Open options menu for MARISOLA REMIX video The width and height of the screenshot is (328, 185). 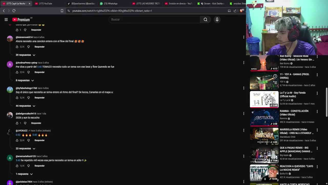(x=317, y=130)
